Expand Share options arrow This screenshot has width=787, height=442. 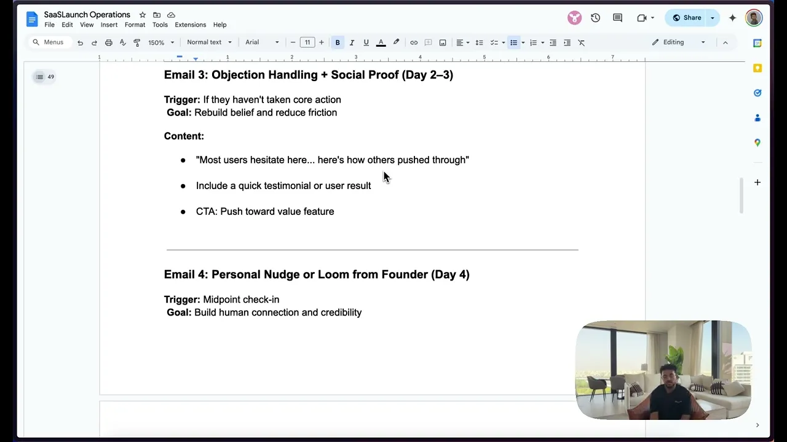pos(713,18)
